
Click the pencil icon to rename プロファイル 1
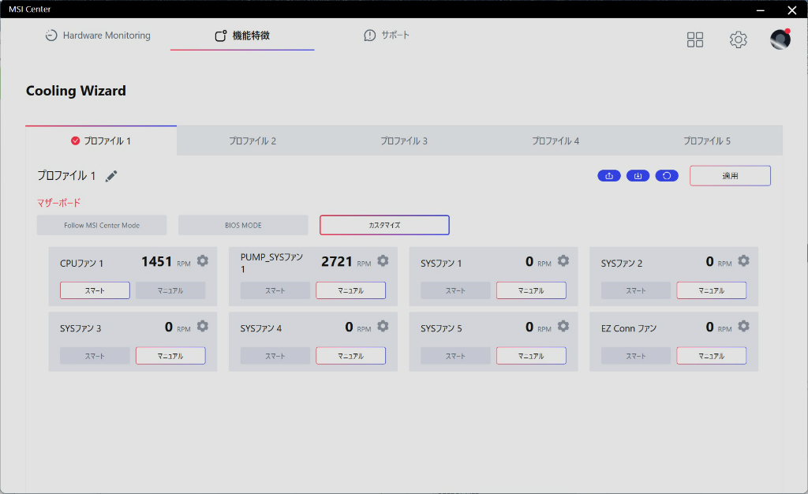111,176
